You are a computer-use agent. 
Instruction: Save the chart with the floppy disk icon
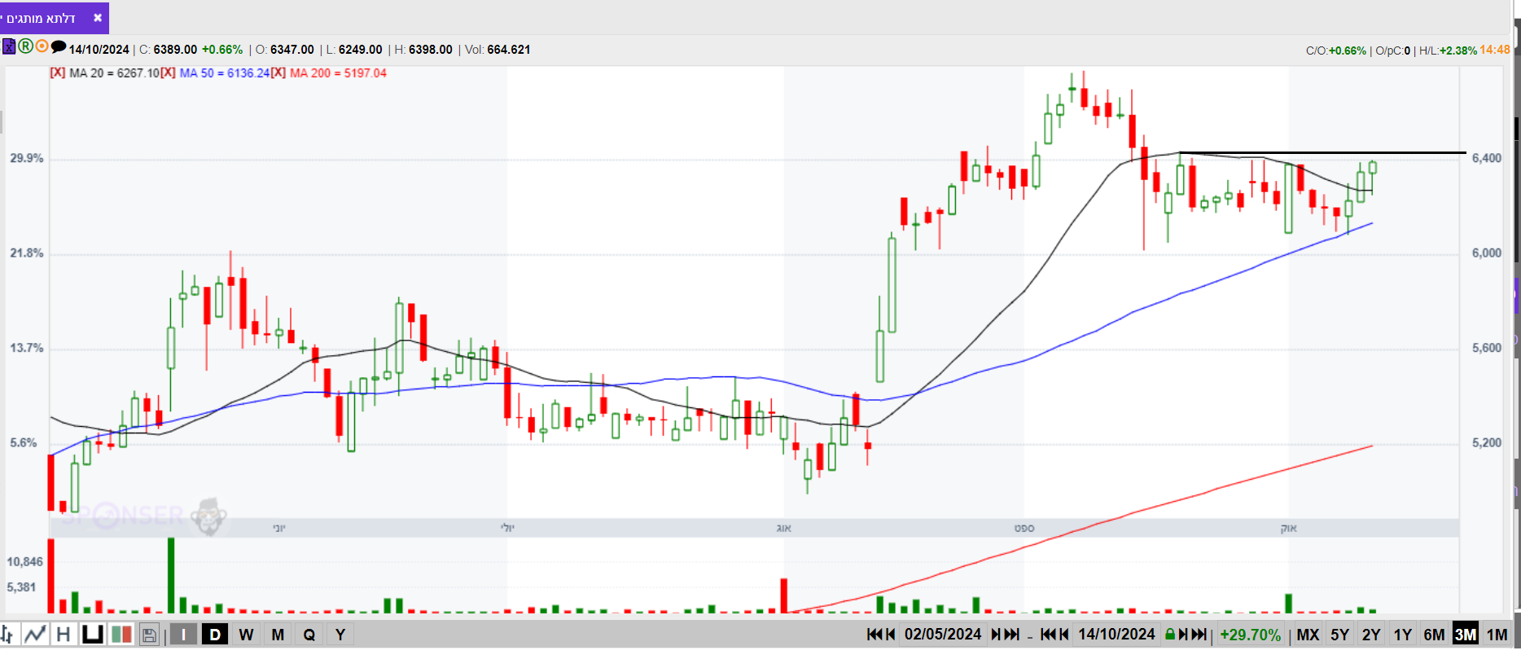coord(149,635)
